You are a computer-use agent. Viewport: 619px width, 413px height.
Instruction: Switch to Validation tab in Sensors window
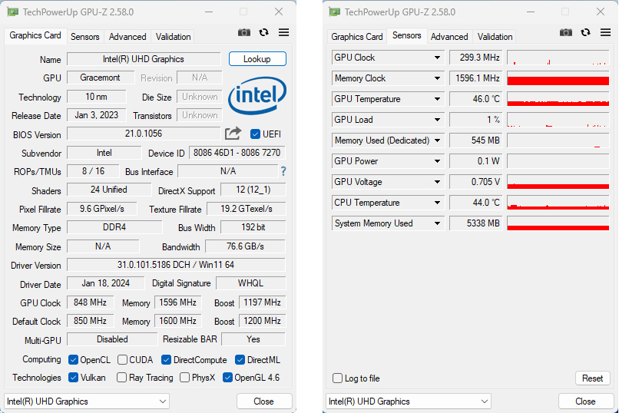point(495,37)
